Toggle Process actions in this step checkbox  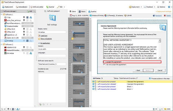point(150,79)
